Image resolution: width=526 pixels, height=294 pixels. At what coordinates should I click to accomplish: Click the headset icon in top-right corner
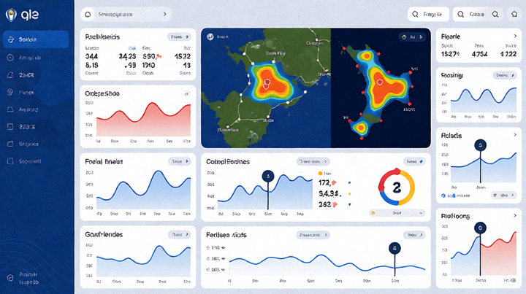pos(514,14)
